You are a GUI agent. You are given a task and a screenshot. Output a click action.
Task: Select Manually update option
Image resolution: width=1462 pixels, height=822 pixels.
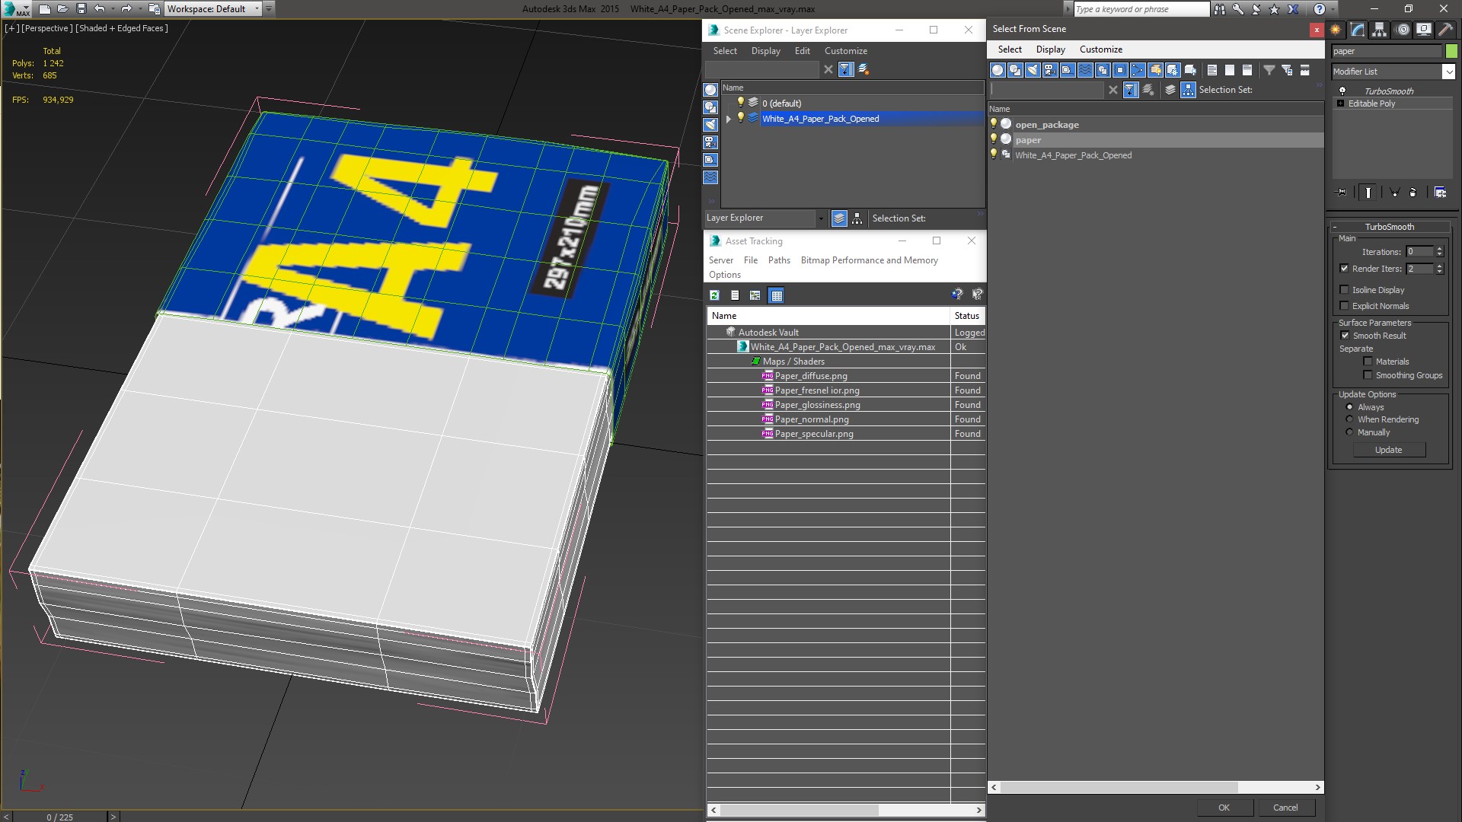point(1349,432)
